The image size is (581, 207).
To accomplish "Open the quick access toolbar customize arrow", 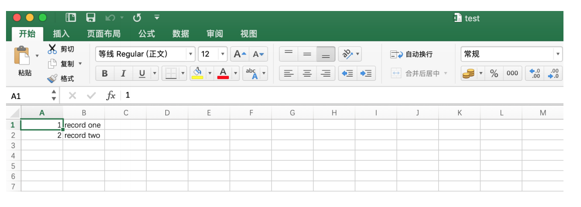I will click(x=157, y=17).
